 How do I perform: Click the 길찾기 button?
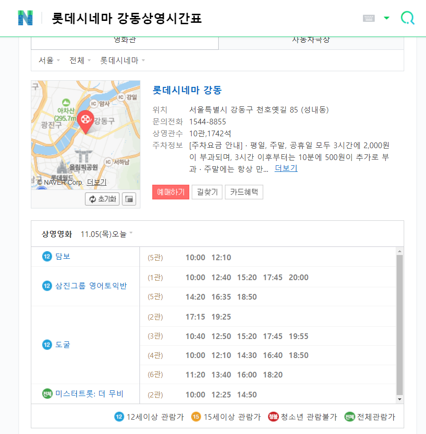click(x=207, y=192)
